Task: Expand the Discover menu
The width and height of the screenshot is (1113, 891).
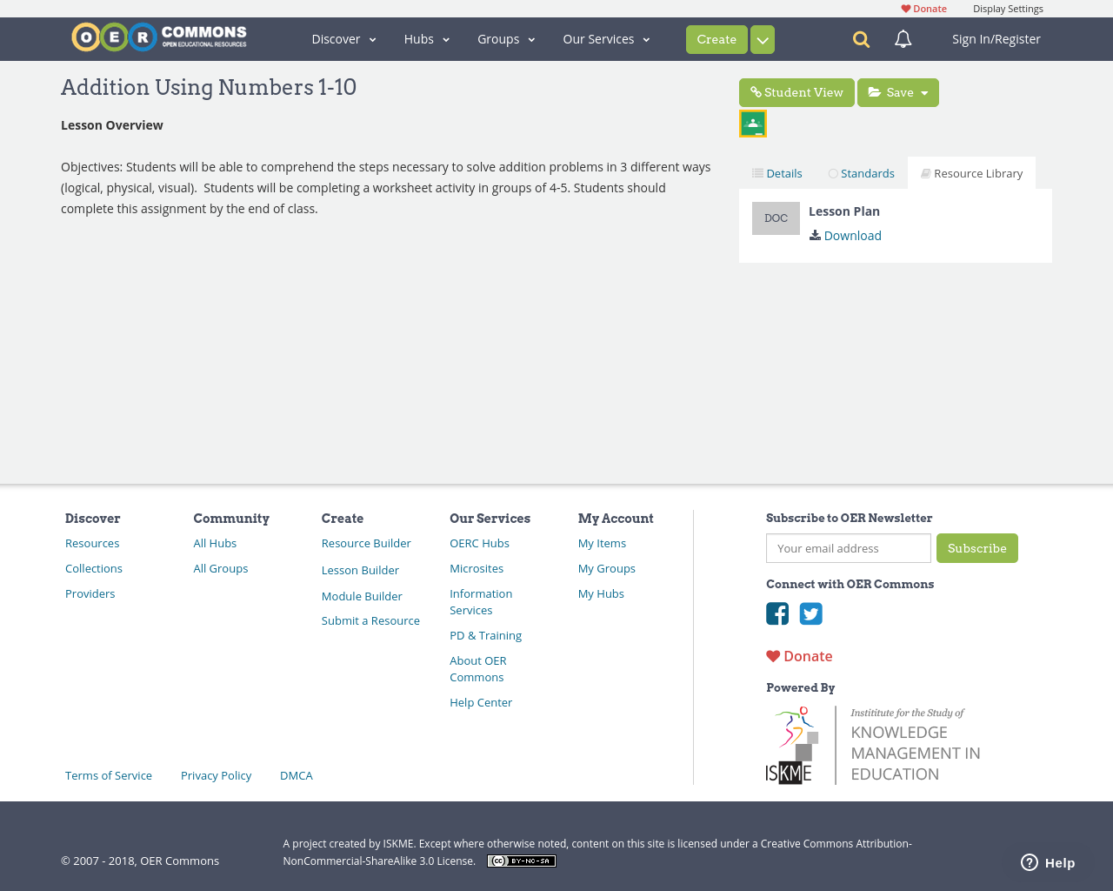Action: [343, 39]
